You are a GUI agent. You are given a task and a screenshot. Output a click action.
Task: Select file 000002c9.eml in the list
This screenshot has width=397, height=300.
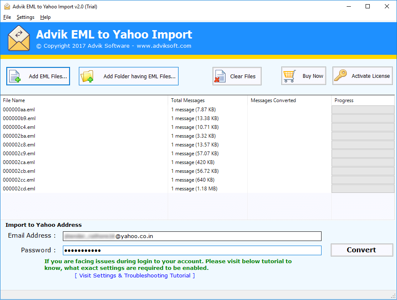19,154
